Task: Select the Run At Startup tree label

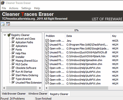Action: pyautogui.click(x=24, y=72)
